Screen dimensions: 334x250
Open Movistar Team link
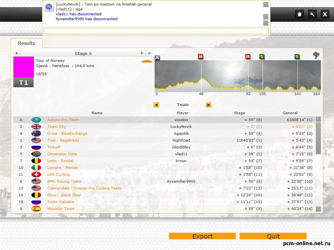[x=61, y=209]
